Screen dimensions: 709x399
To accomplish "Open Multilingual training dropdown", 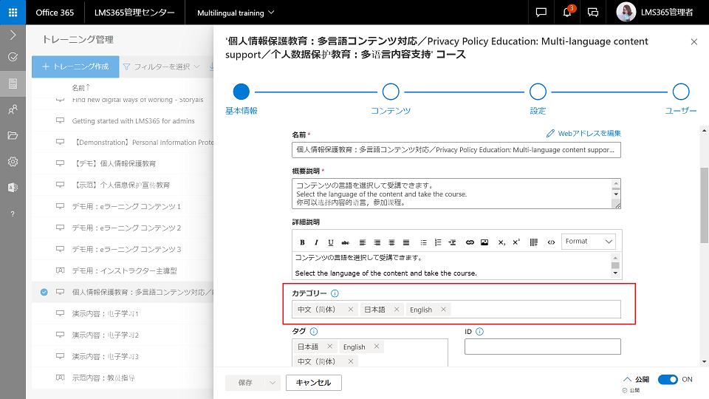I will [236, 13].
